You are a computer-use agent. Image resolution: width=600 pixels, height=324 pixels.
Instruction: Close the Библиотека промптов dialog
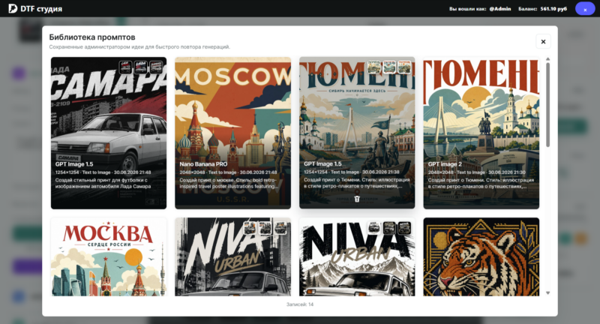pos(543,41)
